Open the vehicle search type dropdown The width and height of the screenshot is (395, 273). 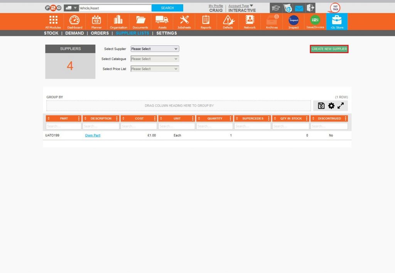click(x=71, y=8)
